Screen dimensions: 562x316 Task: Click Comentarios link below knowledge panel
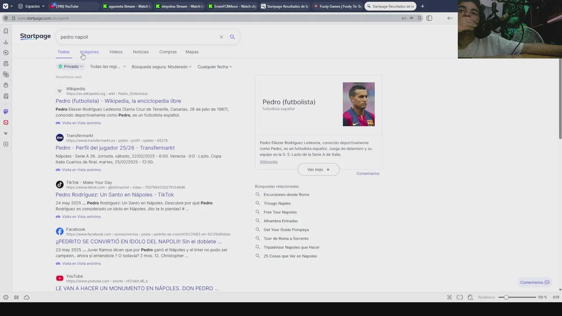point(368,173)
